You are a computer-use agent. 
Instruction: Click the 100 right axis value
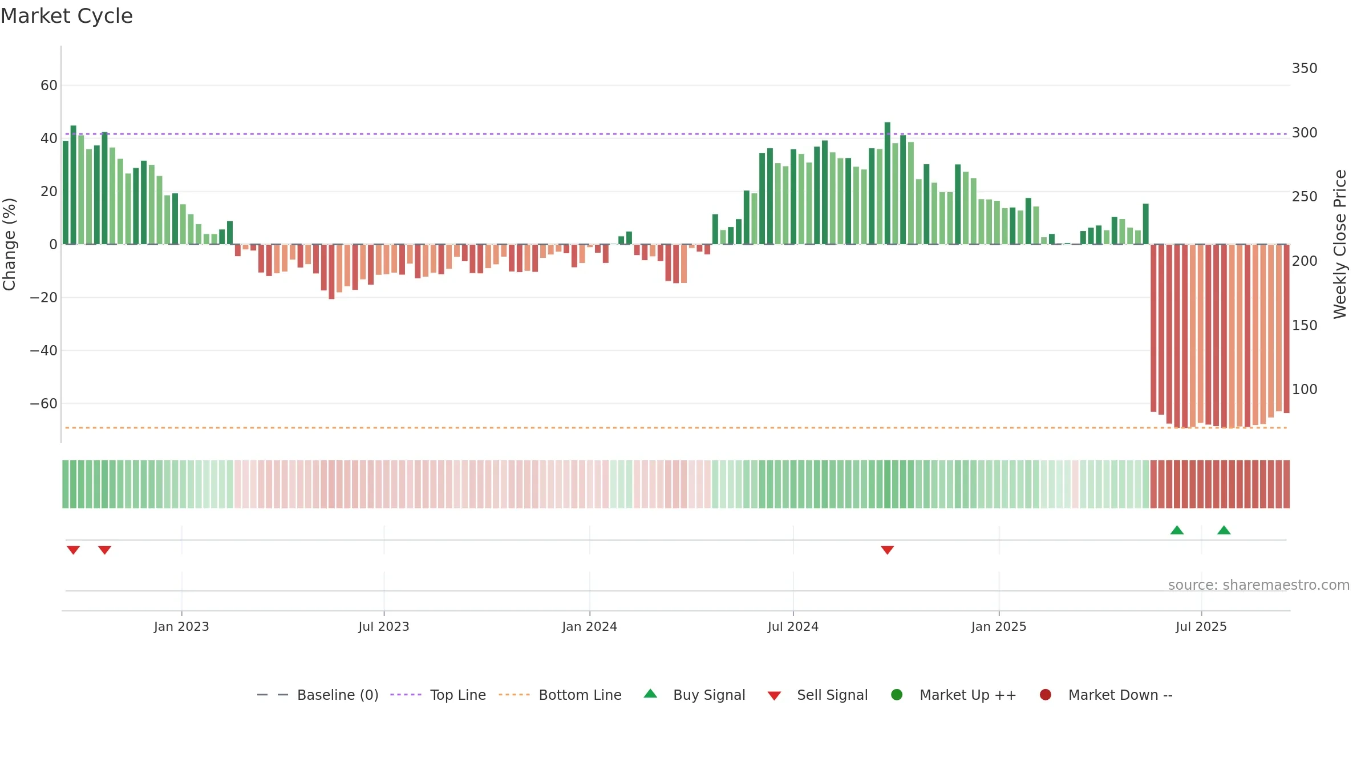click(1305, 390)
